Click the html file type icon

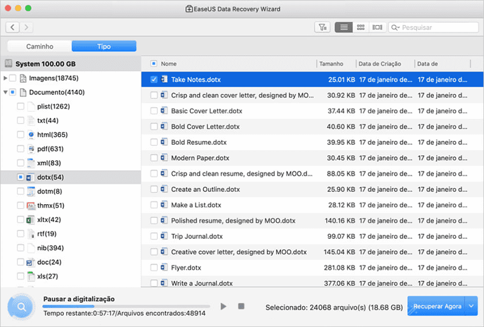31,134
